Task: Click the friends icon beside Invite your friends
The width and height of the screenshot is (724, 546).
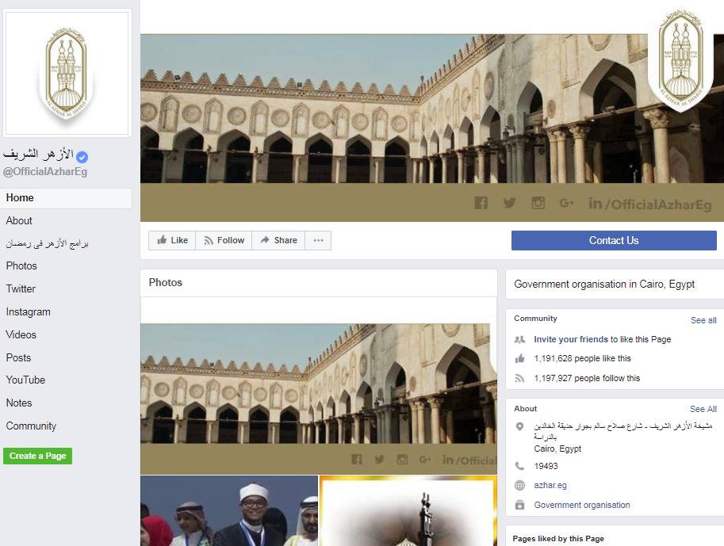Action: point(520,340)
